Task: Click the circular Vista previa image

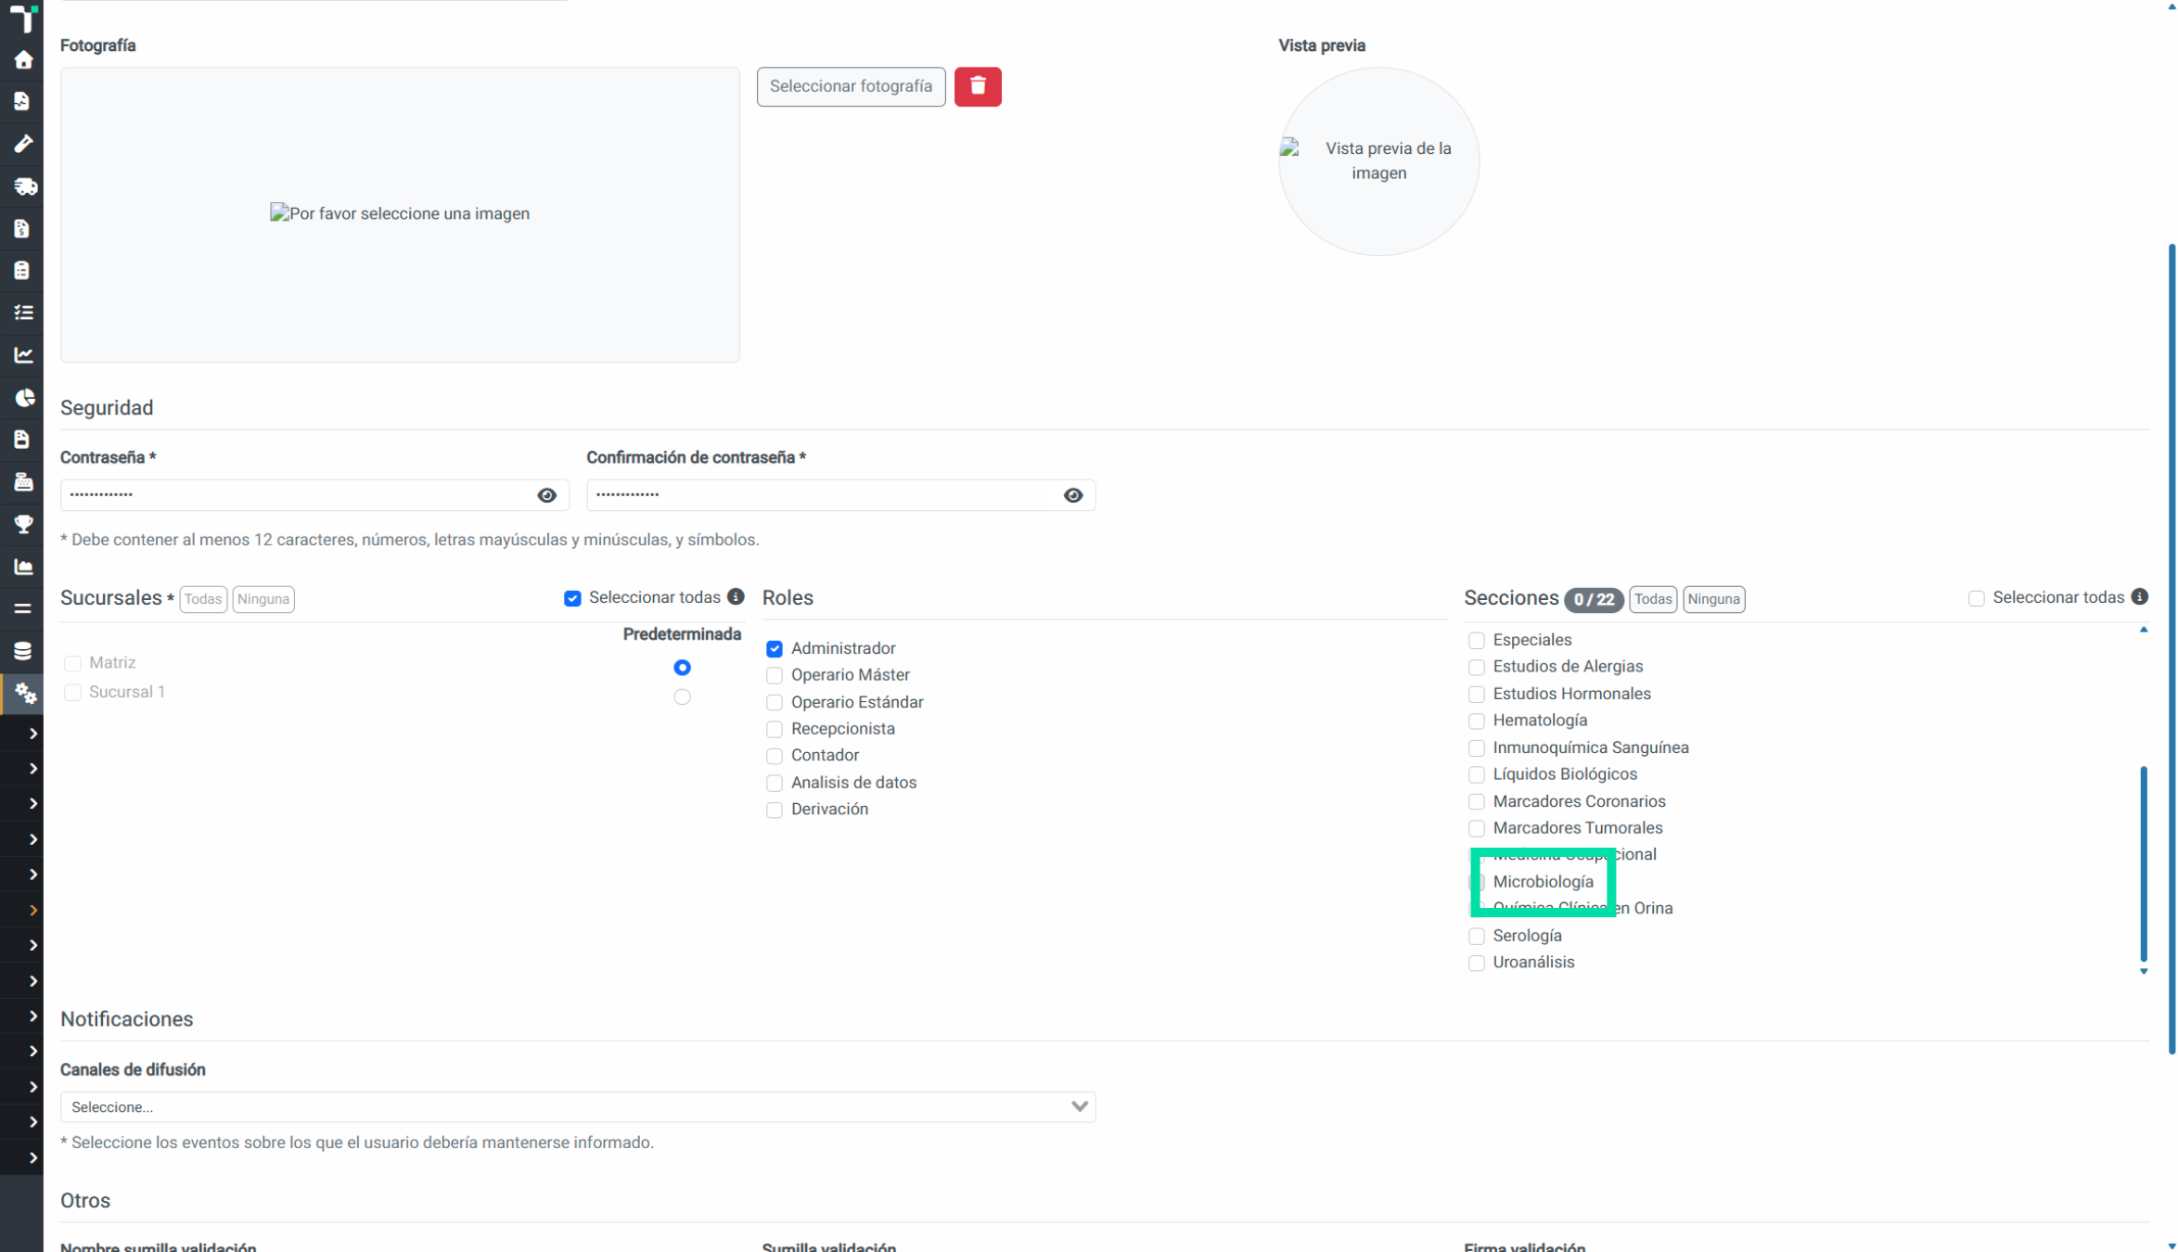Action: click(1378, 161)
